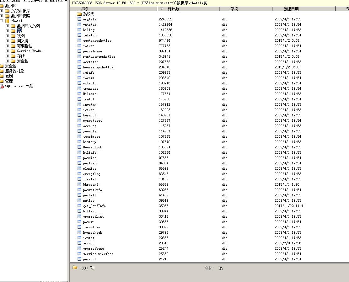Click the possort table icon
This screenshot has height=282, width=349.
click(79, 259)
